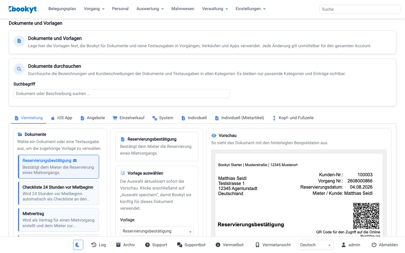The height and width of the screenshot is (253, 405).
Task: Select Reservierungsbestätigung in the Dokumente list
Action: coord(58,167)
